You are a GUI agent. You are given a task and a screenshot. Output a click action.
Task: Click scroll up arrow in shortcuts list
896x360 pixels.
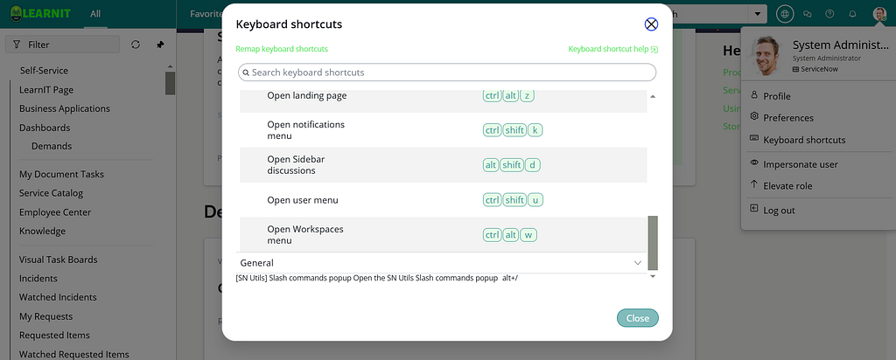653,96
